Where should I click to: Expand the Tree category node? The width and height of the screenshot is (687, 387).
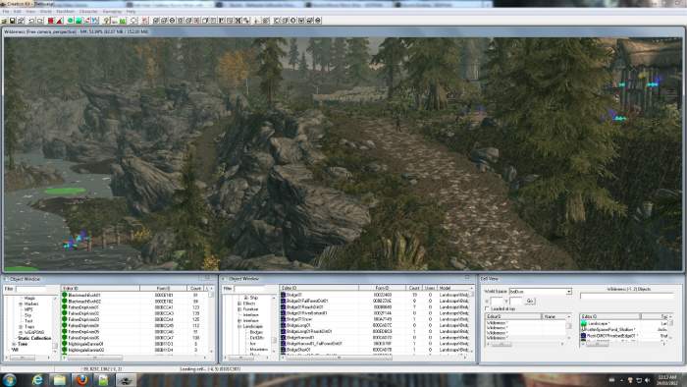click(14, 344)
